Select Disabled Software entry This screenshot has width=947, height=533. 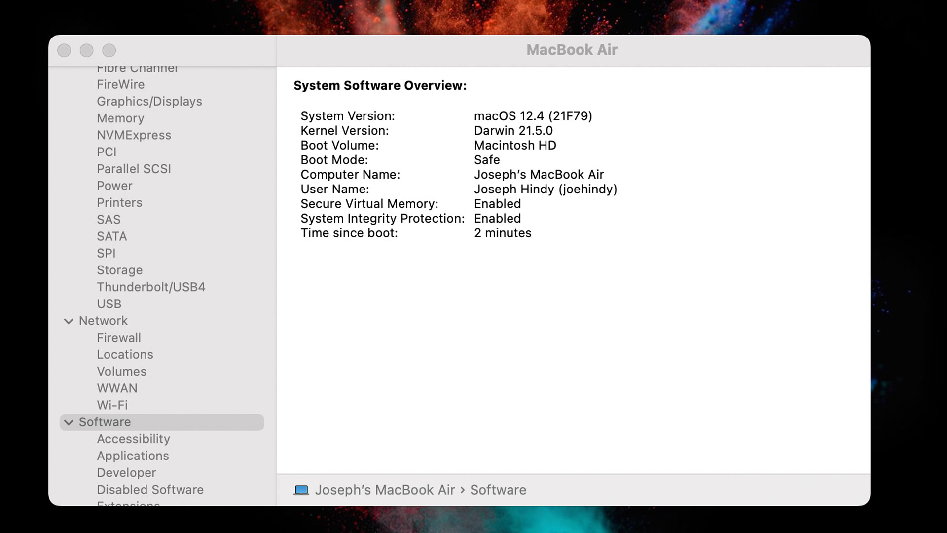(150, 490)
